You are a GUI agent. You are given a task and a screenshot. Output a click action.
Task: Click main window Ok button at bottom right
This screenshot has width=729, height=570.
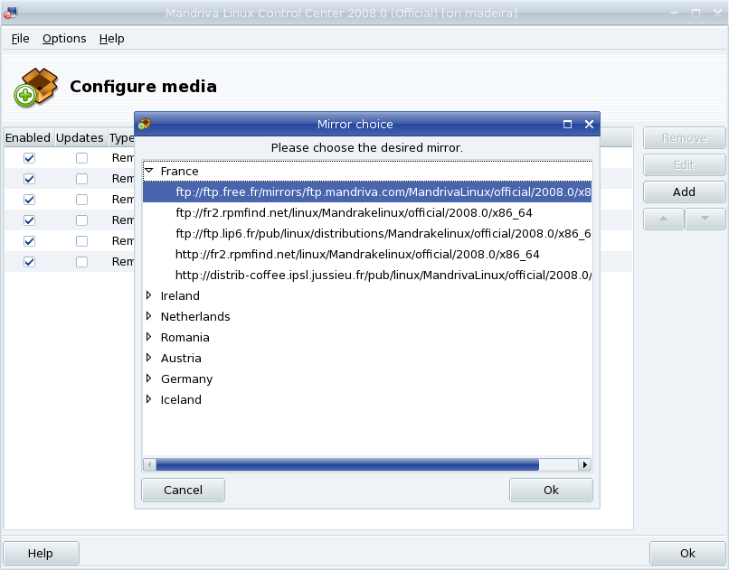coord(687,554)
